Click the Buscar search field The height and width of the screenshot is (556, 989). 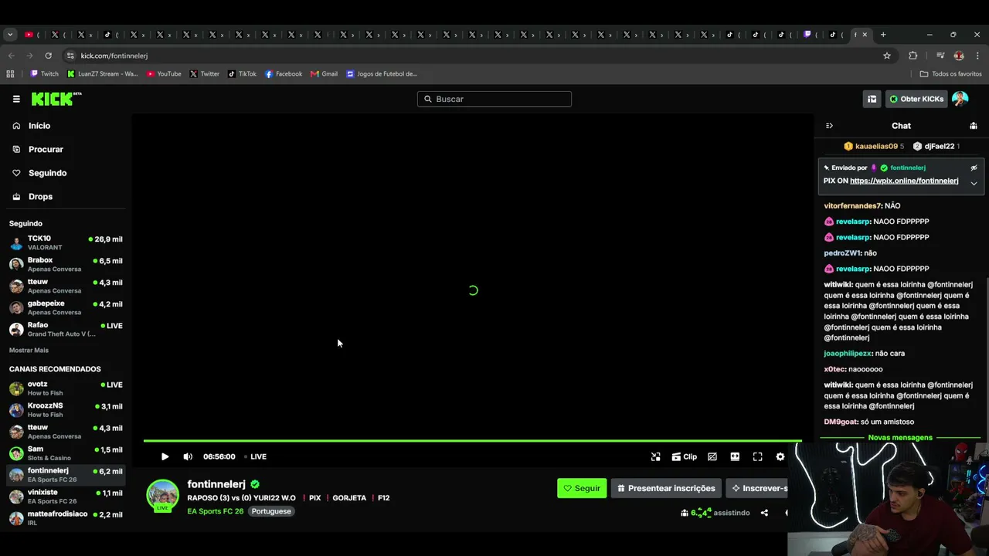[x=494, y=99]
